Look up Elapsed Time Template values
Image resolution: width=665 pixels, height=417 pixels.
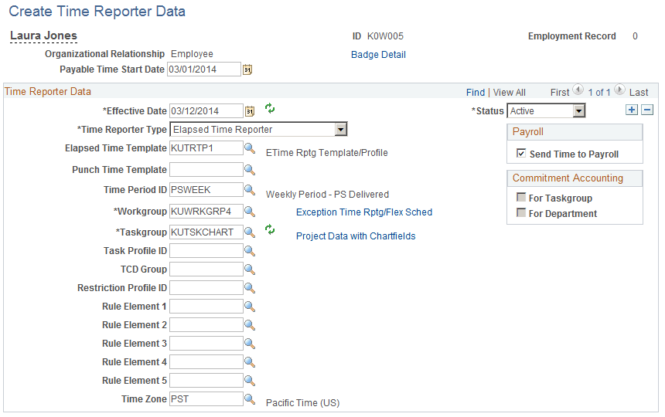249,148
